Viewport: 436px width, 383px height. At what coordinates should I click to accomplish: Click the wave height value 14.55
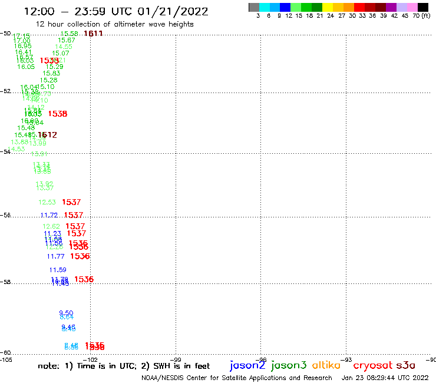[x=64, y=47]
